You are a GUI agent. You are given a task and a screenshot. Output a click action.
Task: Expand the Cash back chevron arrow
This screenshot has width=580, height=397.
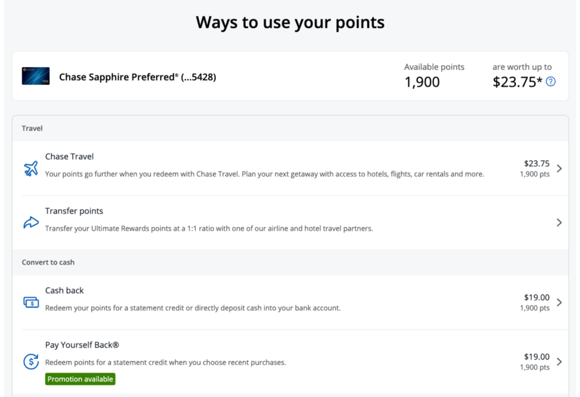[559, 302]
